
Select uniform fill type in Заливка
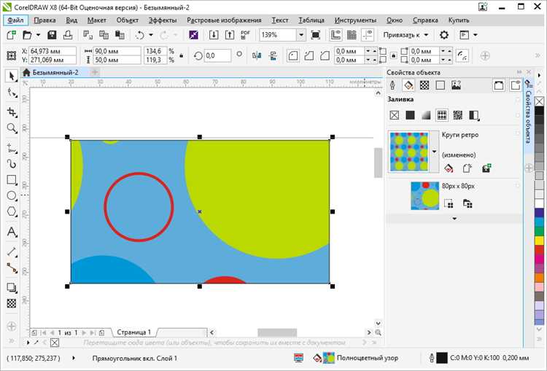click(410, 115)
